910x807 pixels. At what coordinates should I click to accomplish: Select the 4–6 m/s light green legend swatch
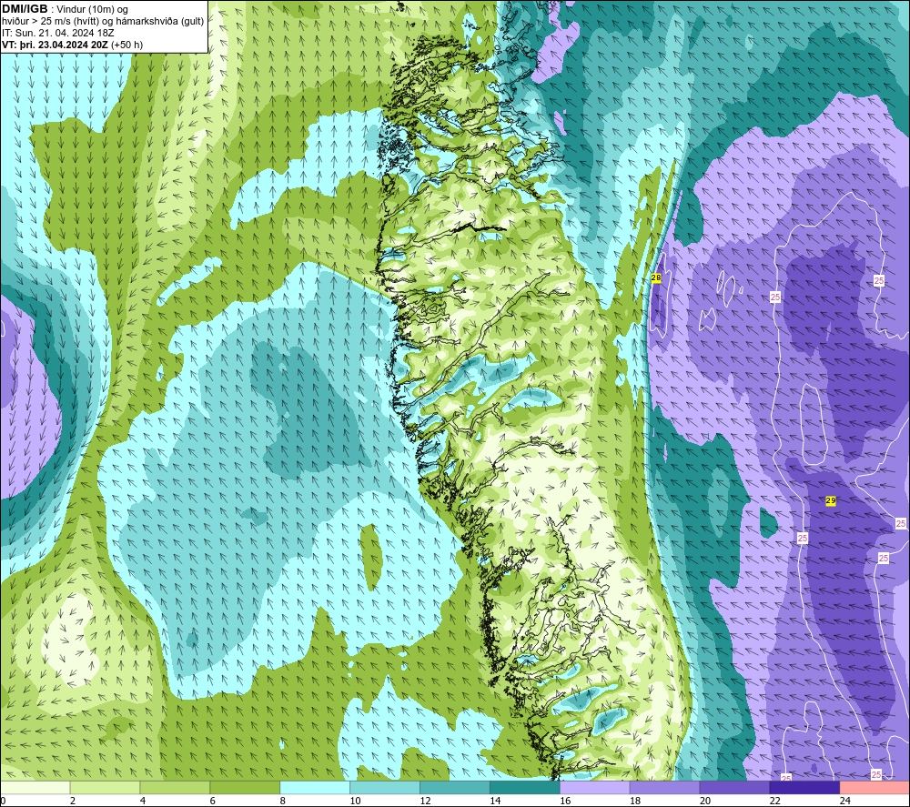(175, 788)
